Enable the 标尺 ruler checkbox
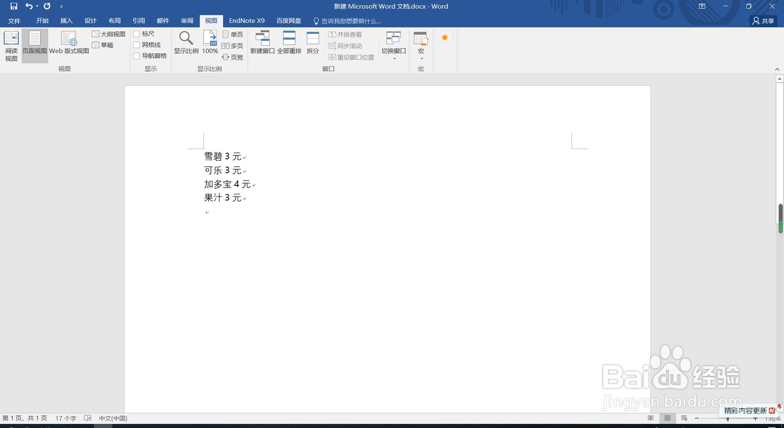This screenshot has height=428, width=784. [x=137, y=33]
